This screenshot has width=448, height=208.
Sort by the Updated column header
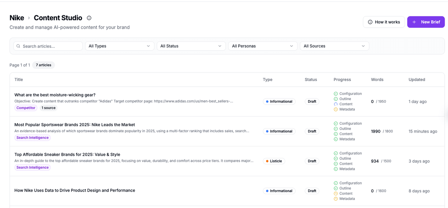(417, 80)
